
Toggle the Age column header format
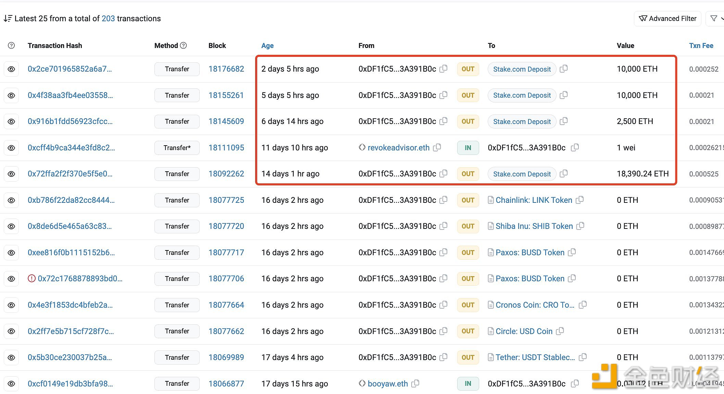267,46
